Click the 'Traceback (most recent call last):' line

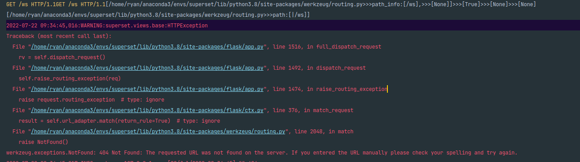59,36
